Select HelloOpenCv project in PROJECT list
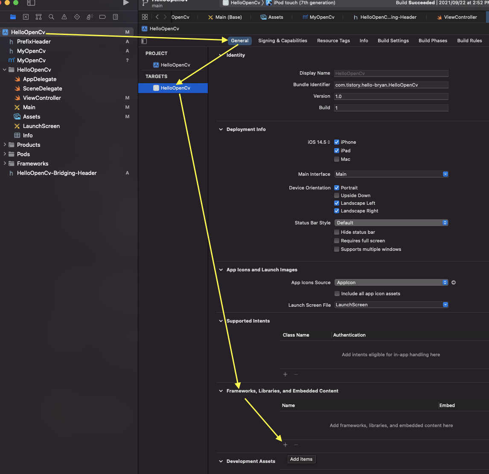Screen dimensions: 489x474 (x=172, y=65)
